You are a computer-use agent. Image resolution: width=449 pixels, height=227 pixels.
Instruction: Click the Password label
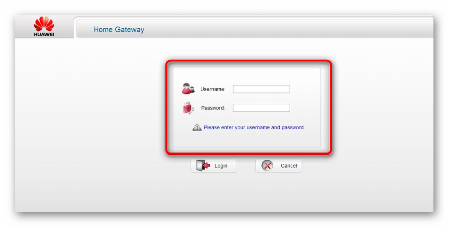[x=213, y=108]
